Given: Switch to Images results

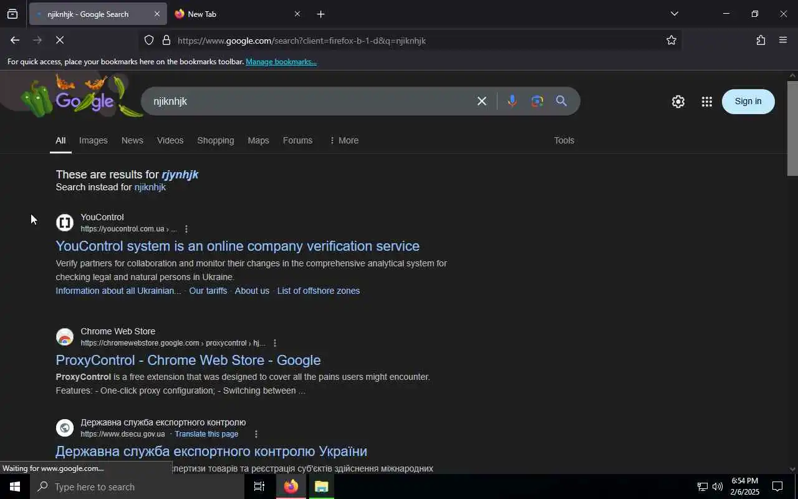Looking at the screenshot, I should 94,140.
